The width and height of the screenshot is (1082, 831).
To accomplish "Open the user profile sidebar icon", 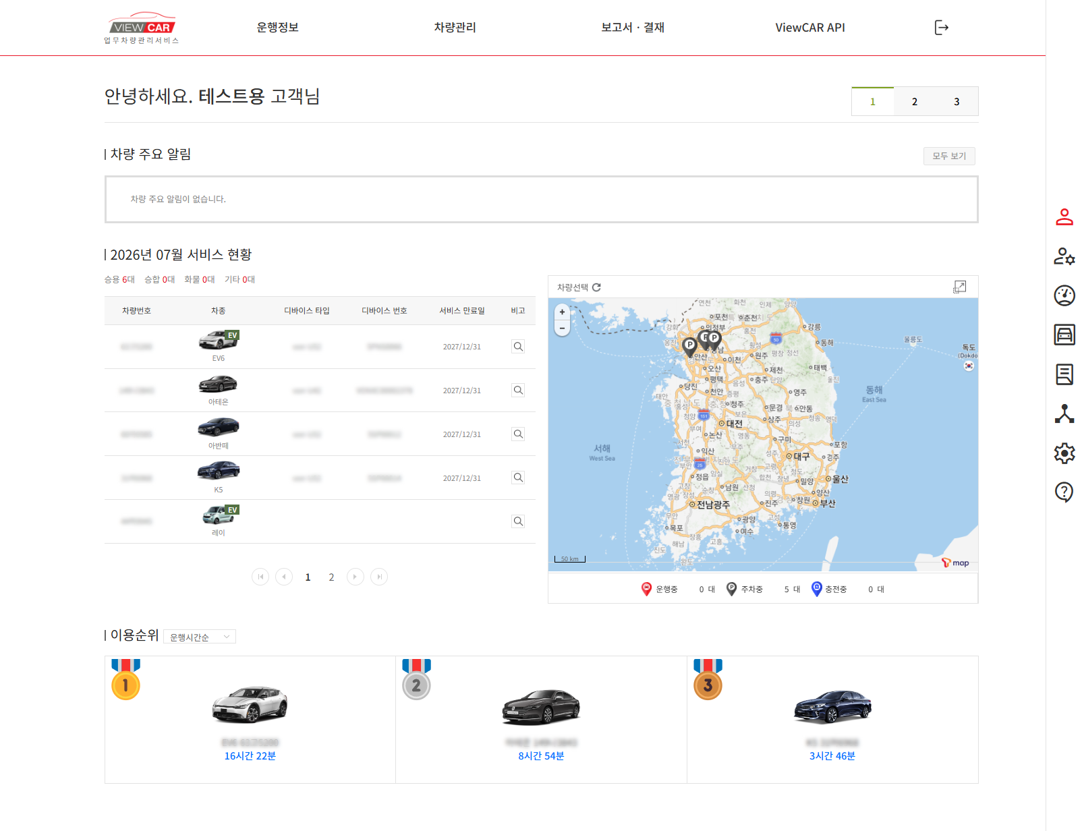I will (1064, 217).
